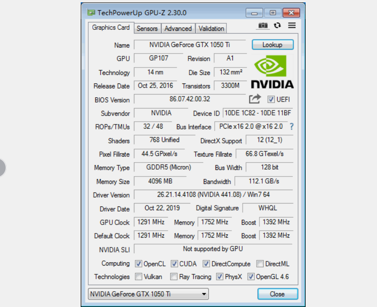Click the BIOS export share icon
The image size is (377, 307).
(x=255, y=99)
